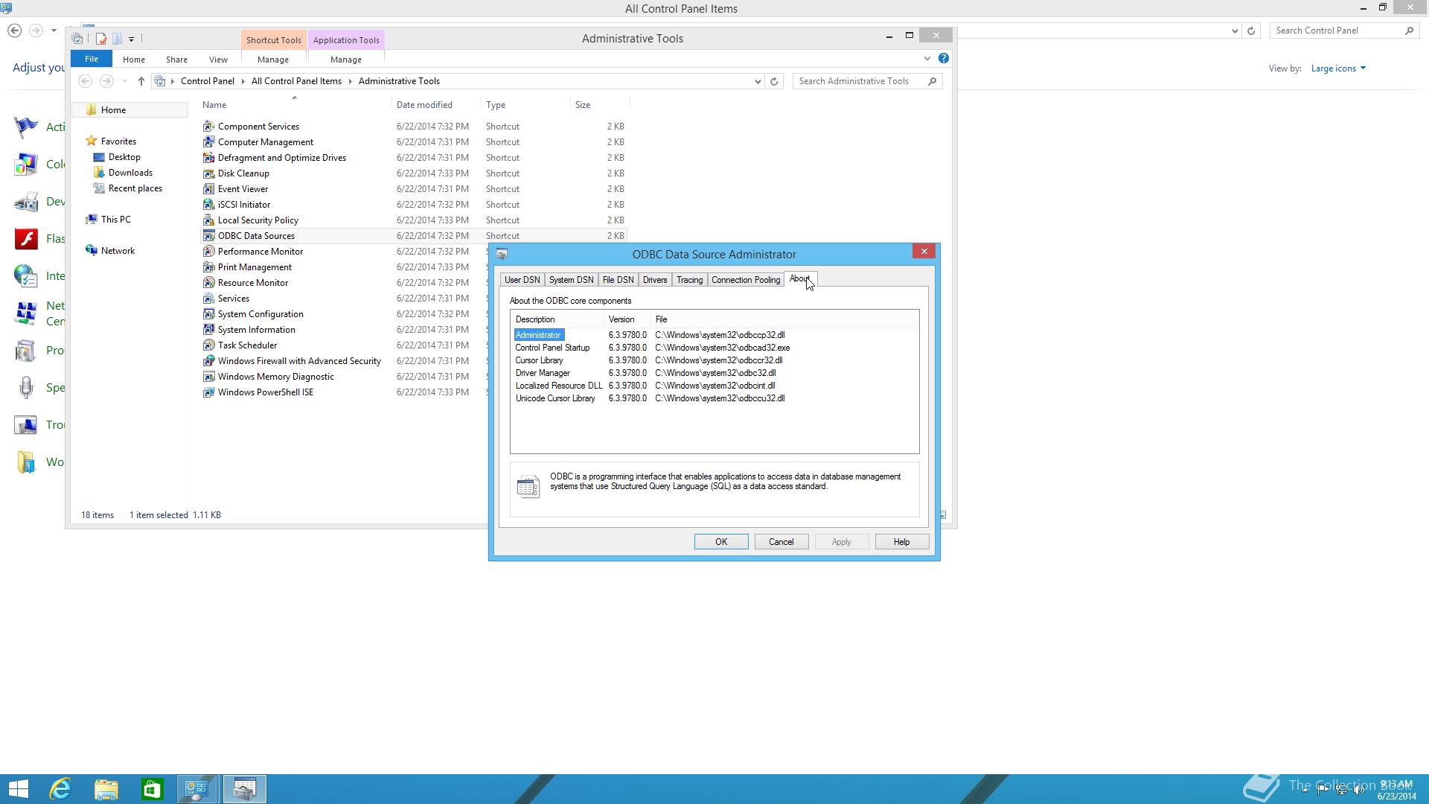
Task: Click Internet Explorer taskbar icon
Action: point(60,788)
